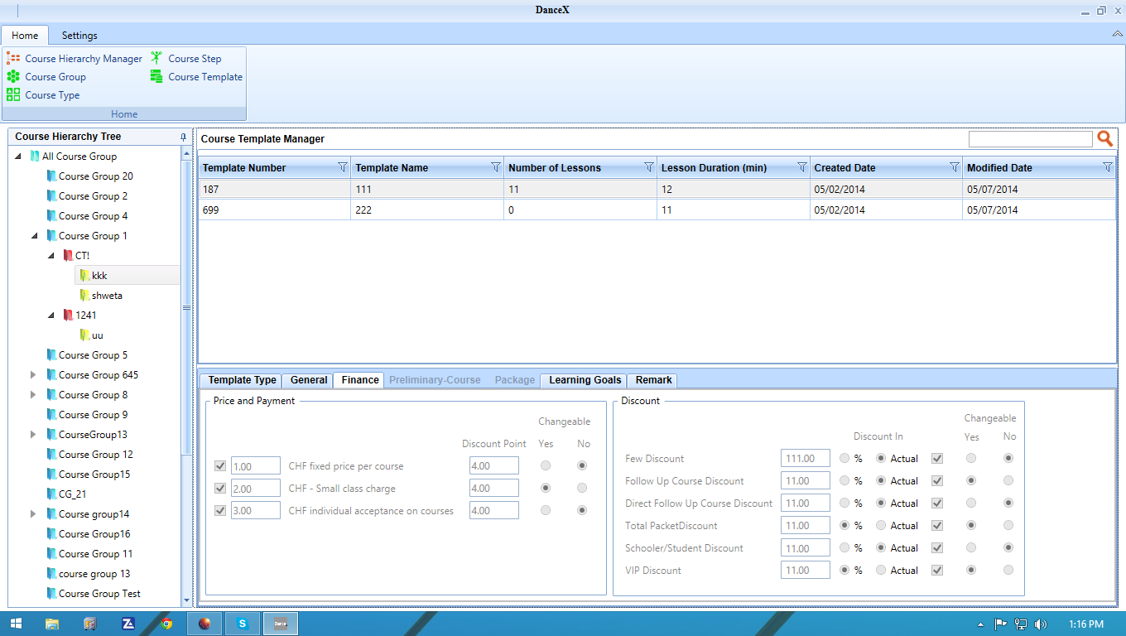Open Google Chrome from the taskbar
The height and width of the screenshot is (636, 1126).
coord(166,624)
